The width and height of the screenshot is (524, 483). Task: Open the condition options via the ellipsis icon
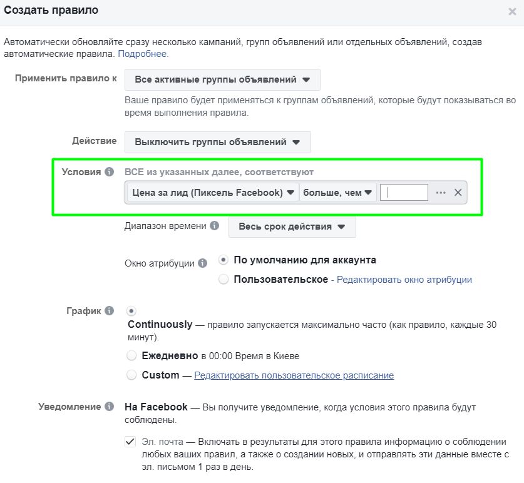(x=441, y=193)
